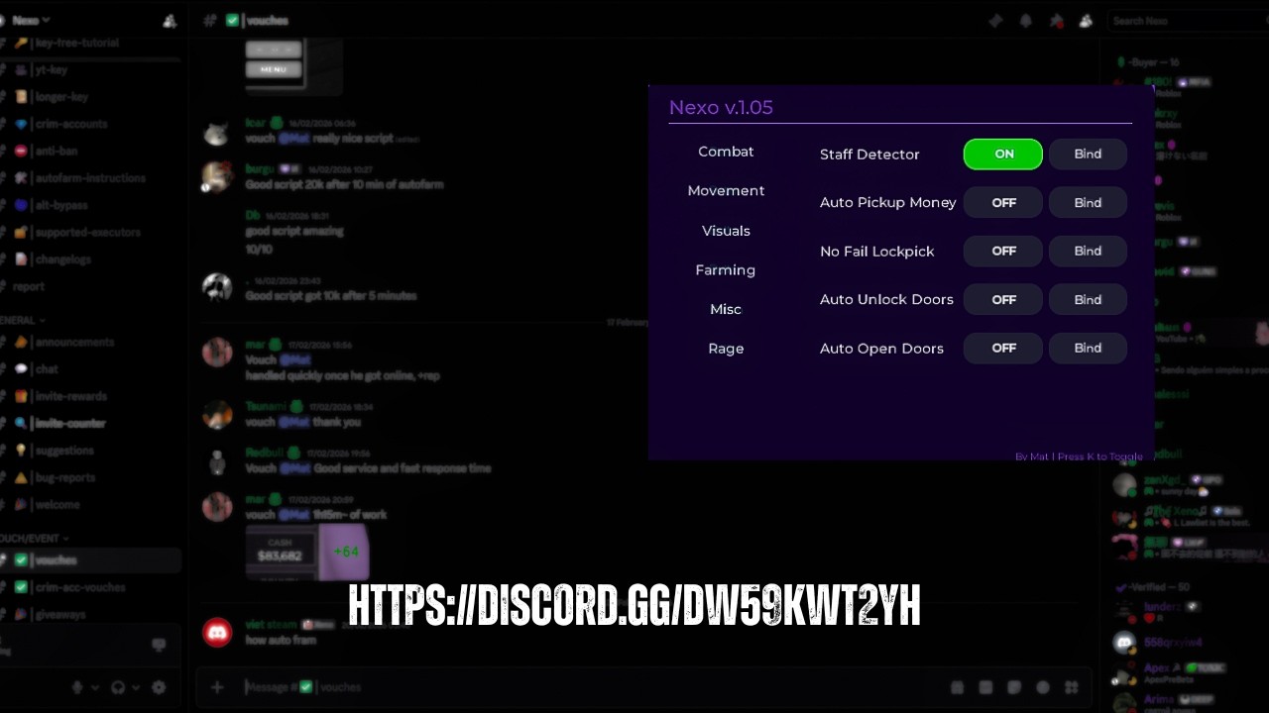Image resolution: width=1269 pixels, height=713 pixels.
Task: Click the gift icon in message bar
Action: tap(957, 687)
